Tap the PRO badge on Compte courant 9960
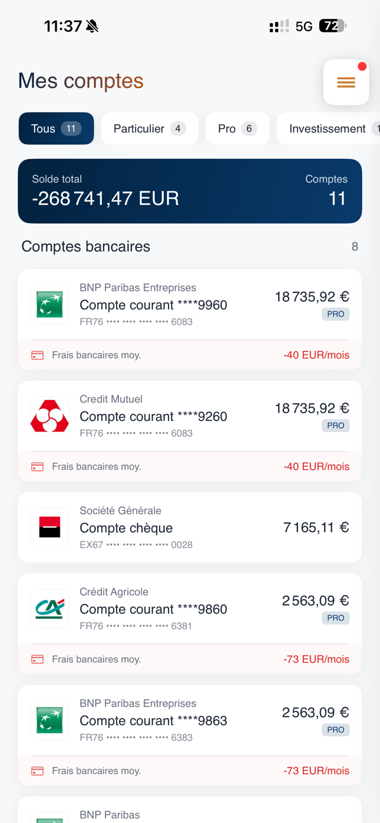The width and height of the screenshot is (380, 823). pos(335,314)
